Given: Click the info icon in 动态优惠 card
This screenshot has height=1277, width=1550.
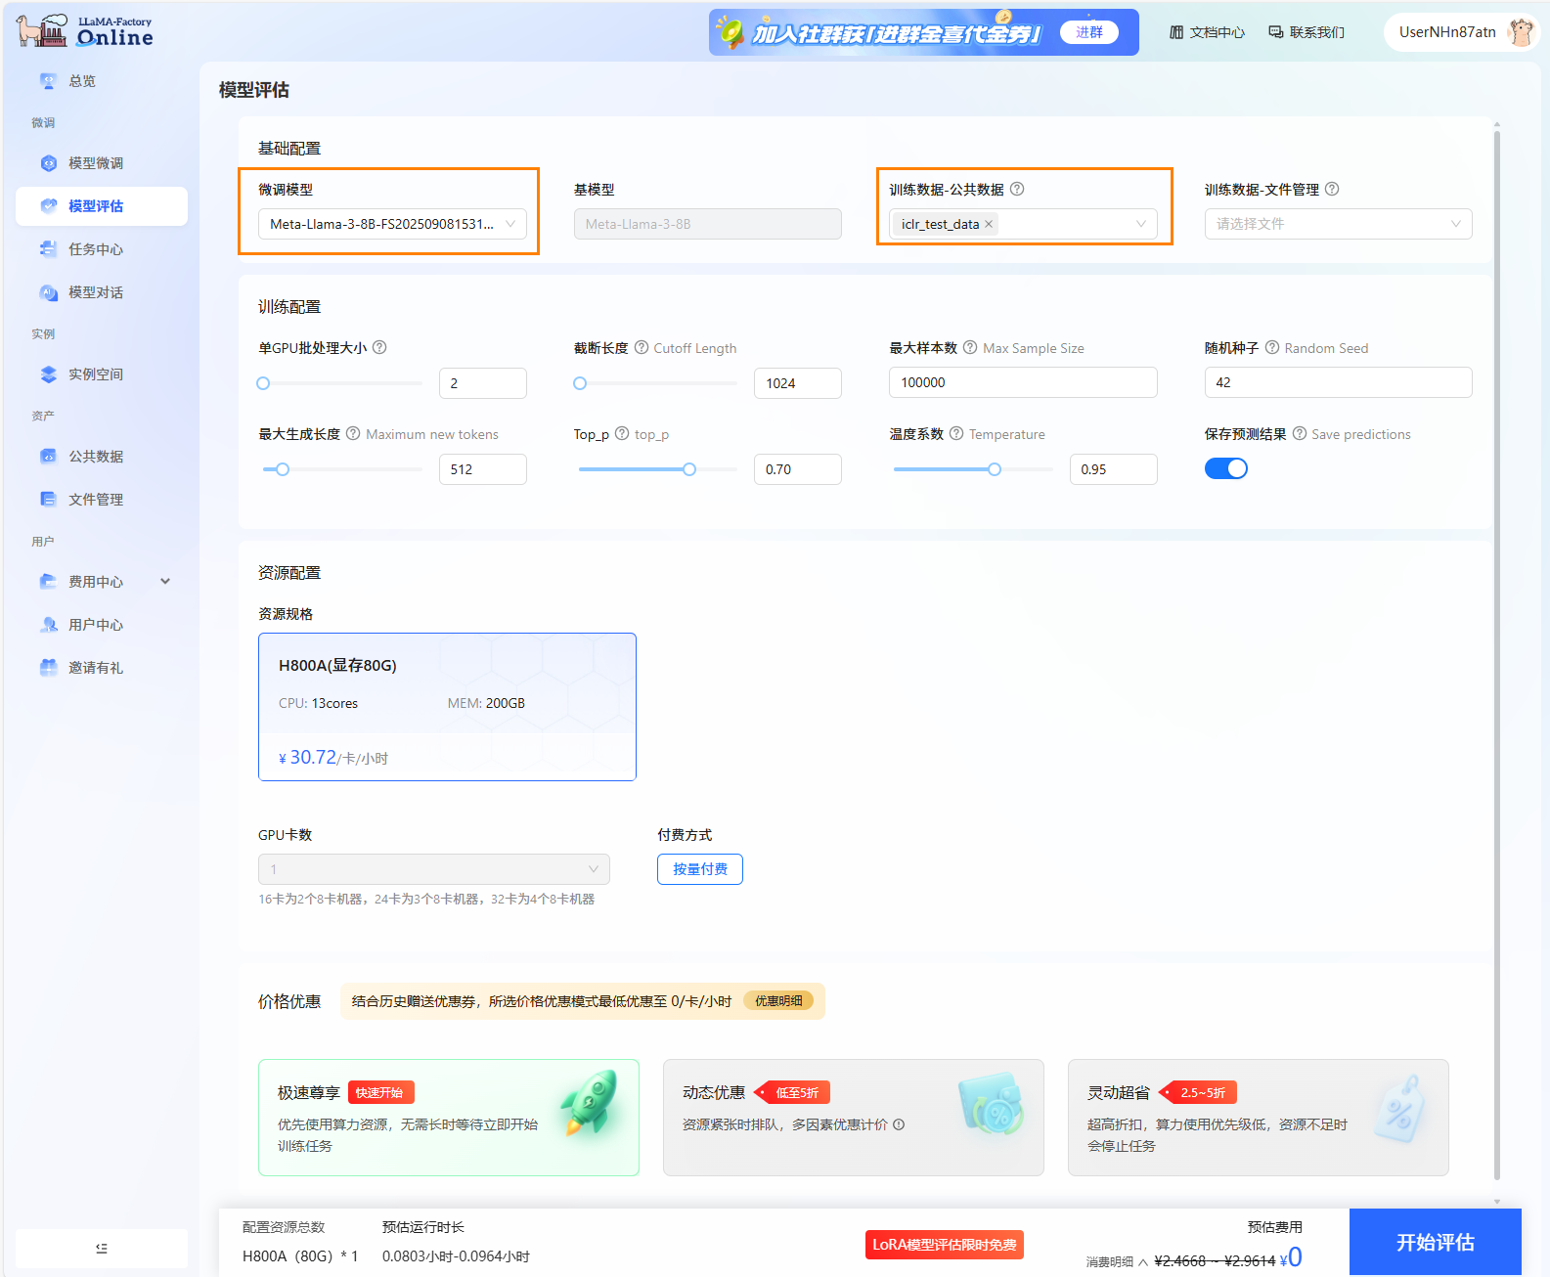Looking at the screenshot, I should (899, 1124).
